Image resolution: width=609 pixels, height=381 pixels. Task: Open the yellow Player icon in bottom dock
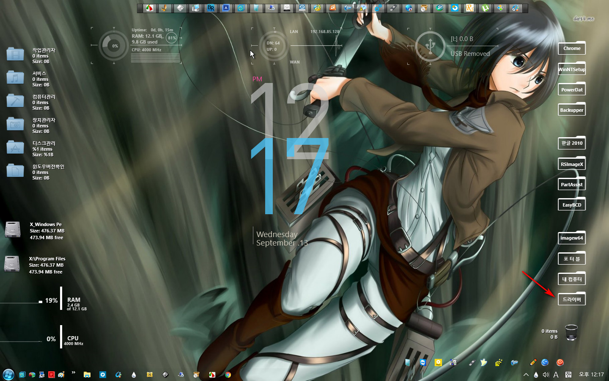point(438,362)
